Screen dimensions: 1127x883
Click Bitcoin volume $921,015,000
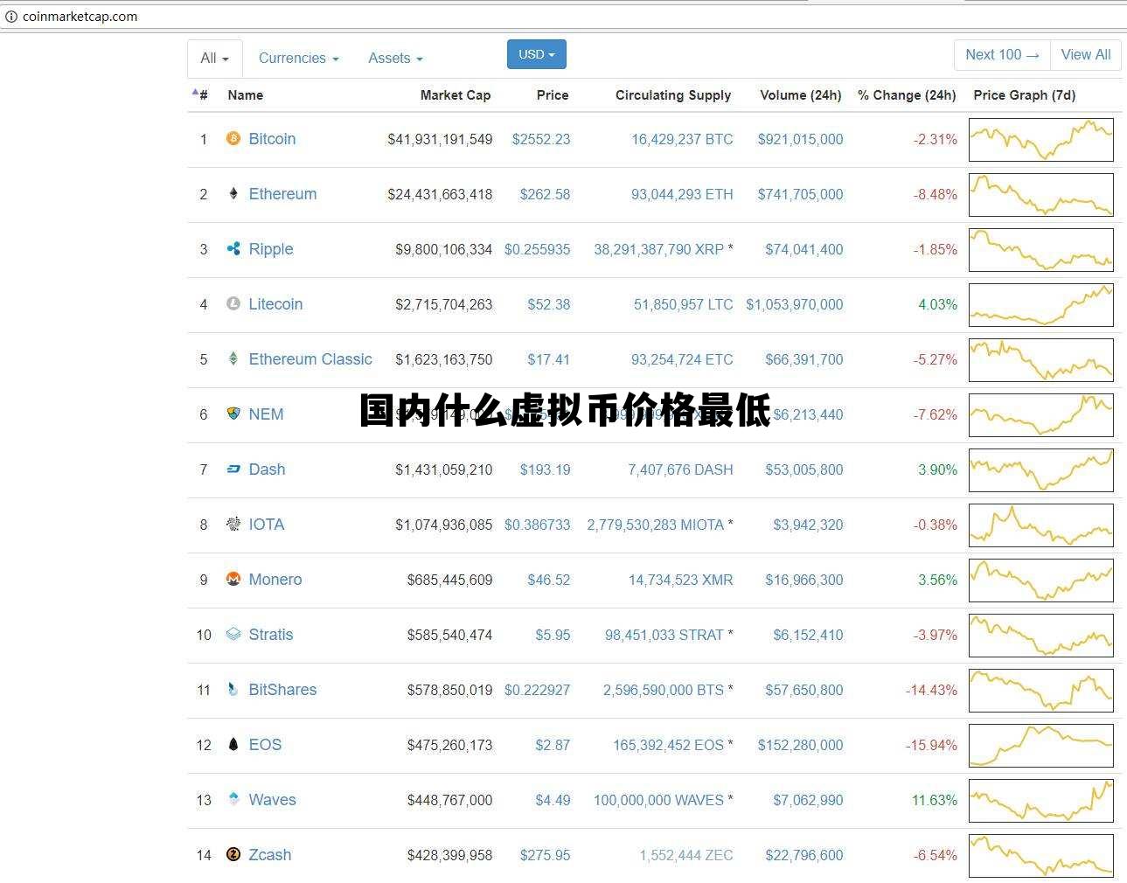[800, 138]
